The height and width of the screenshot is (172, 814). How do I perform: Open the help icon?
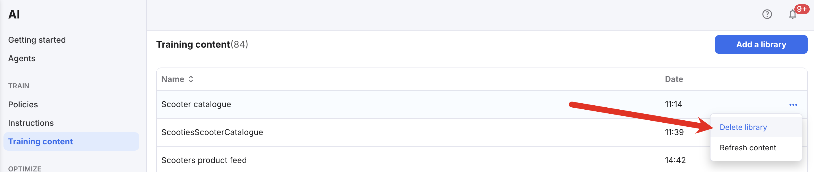point(767,14)
